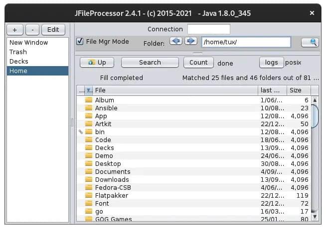Toggle the File Mgr Mode checkbox
This screenshot has width=326, height=229.
(x=80, y=41)
